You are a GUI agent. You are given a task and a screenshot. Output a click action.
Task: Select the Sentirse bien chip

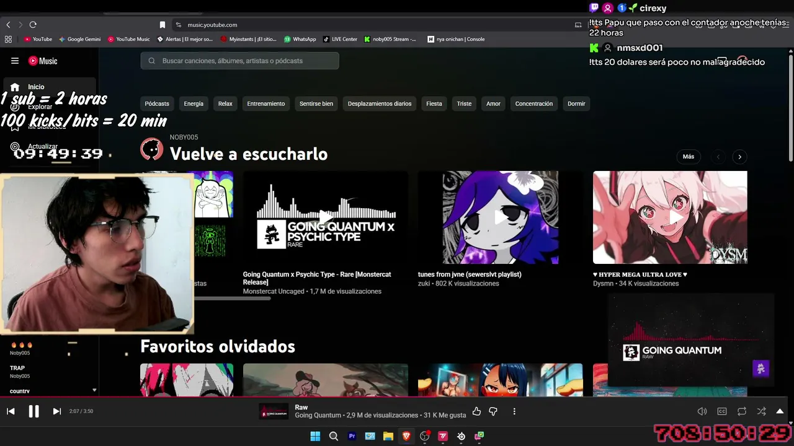316,103
